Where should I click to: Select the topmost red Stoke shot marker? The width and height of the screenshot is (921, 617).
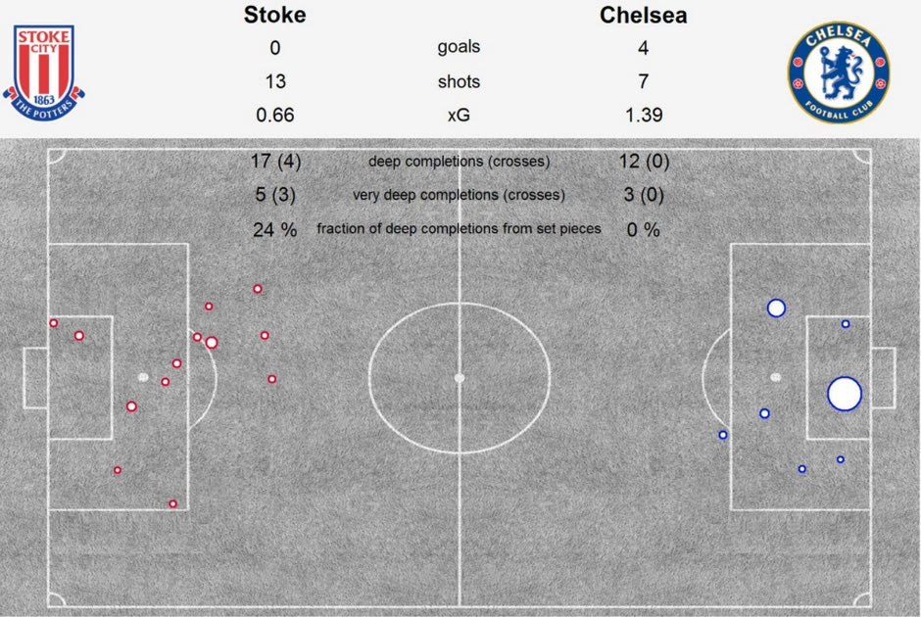(258, 289)
